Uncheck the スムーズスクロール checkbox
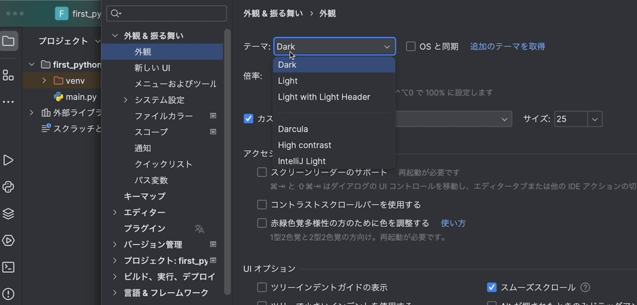The image size is (637, 305). tap(491, 287)
